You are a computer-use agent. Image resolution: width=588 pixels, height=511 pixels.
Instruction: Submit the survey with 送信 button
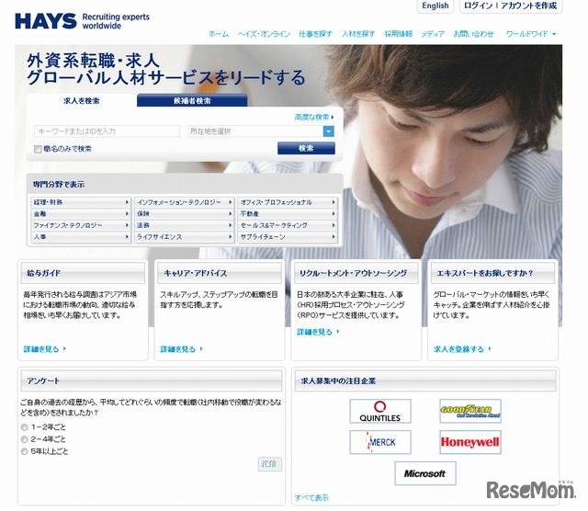pos(269,464)
